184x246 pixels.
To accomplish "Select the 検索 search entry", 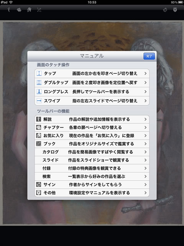I will coord(92,176).
